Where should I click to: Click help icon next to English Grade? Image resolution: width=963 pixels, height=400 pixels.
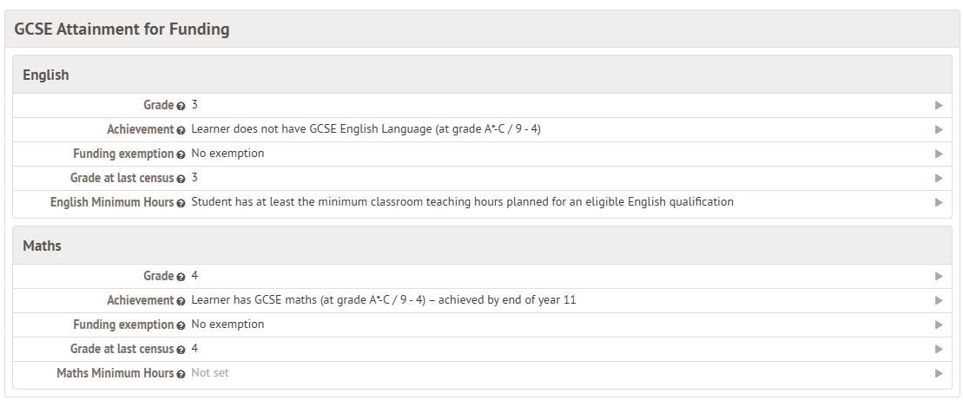181,106
